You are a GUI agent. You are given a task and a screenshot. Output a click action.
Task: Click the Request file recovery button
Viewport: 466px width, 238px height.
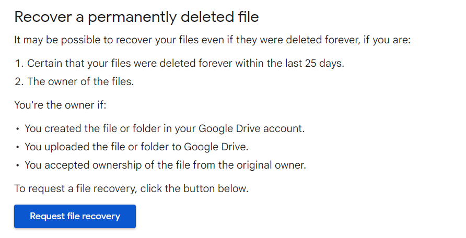tap(75, 216)
